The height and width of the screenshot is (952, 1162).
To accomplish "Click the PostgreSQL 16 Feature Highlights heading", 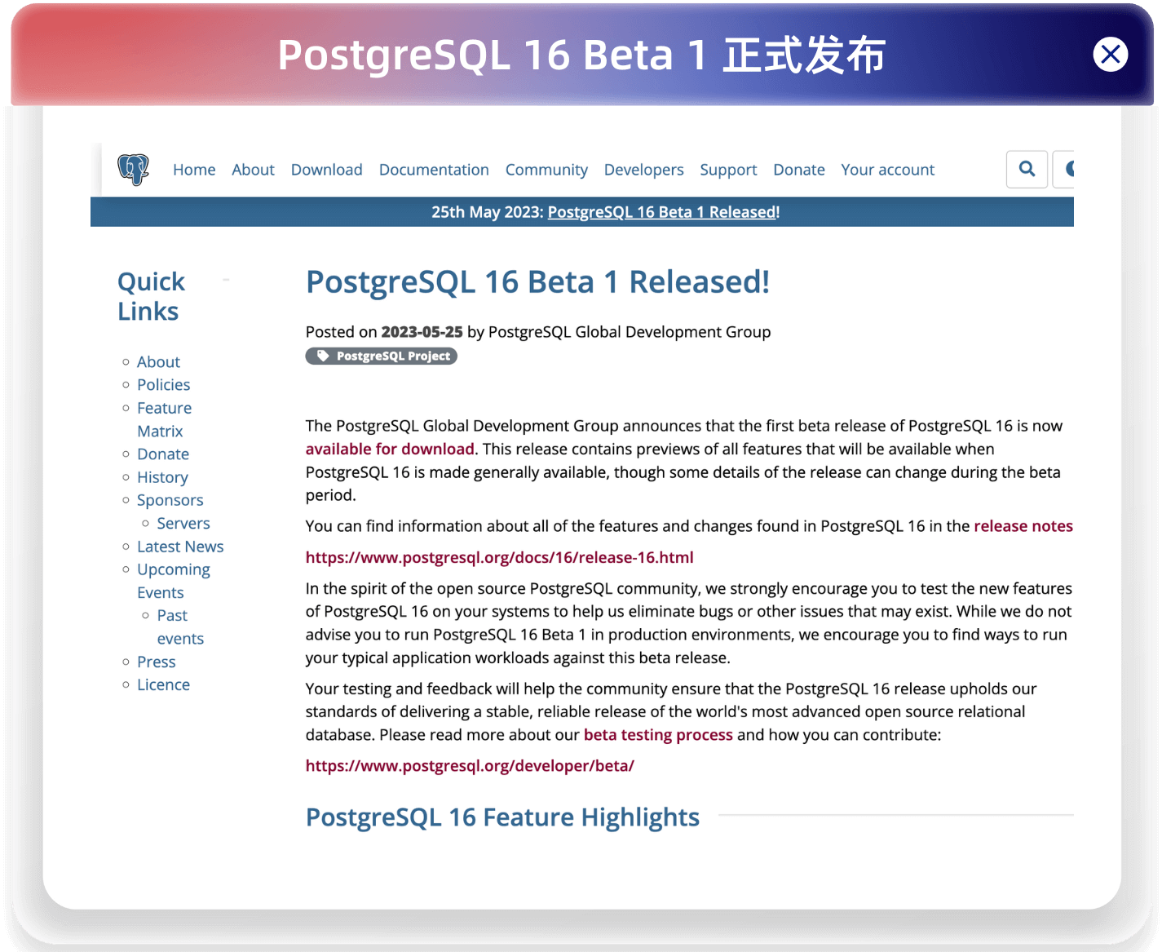I will tap(502, 817).
